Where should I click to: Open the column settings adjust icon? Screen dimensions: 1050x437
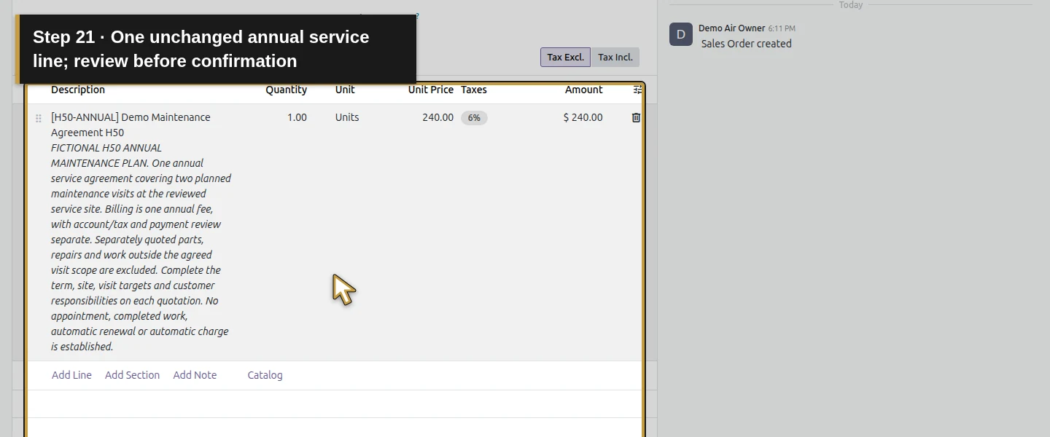[637, 90]
